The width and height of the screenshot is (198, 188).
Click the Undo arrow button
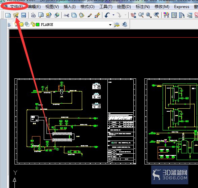click(107, 15)
